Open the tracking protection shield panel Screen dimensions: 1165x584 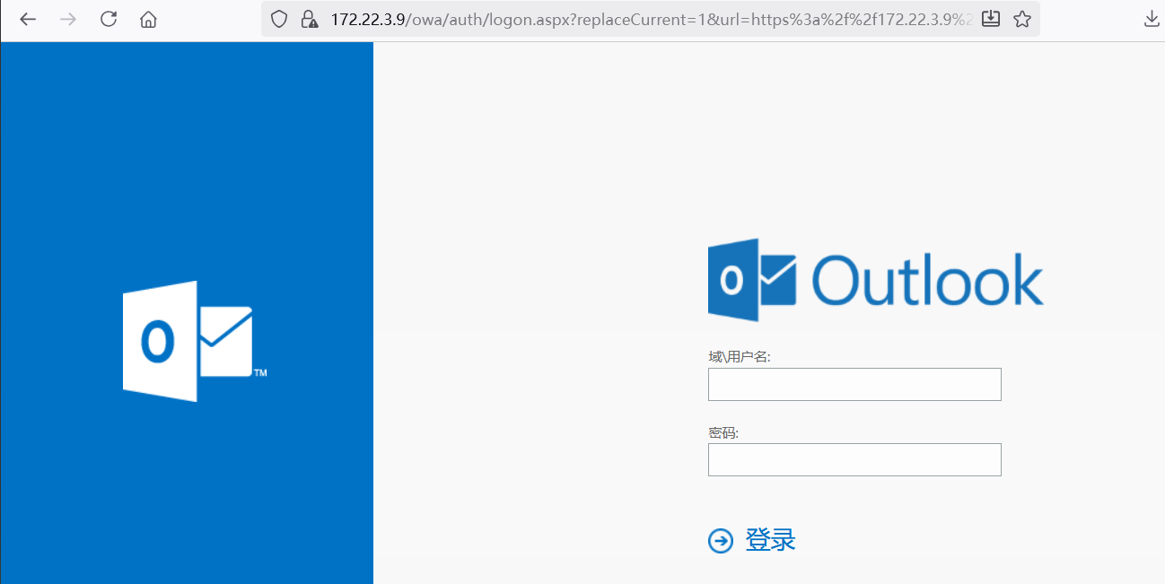pos(279,19)
